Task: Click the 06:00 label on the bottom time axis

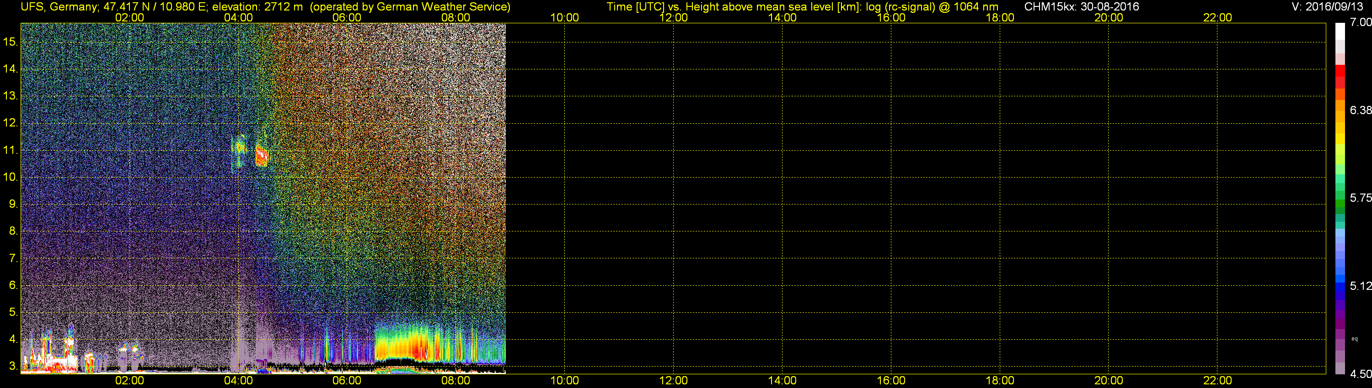Action: click(x=347, y=381)
